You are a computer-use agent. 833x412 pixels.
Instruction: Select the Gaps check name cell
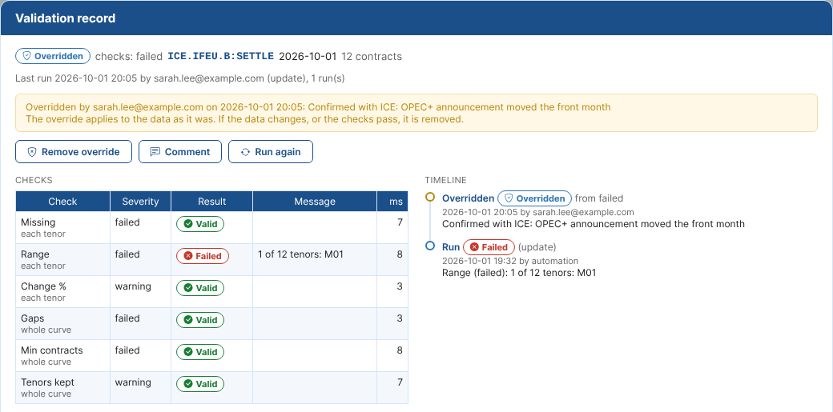tap(62, 324)
